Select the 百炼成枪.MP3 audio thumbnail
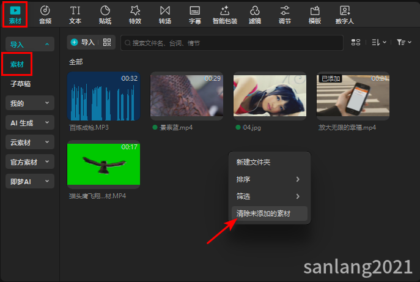420x282 pixels. [x=104, y=96]
